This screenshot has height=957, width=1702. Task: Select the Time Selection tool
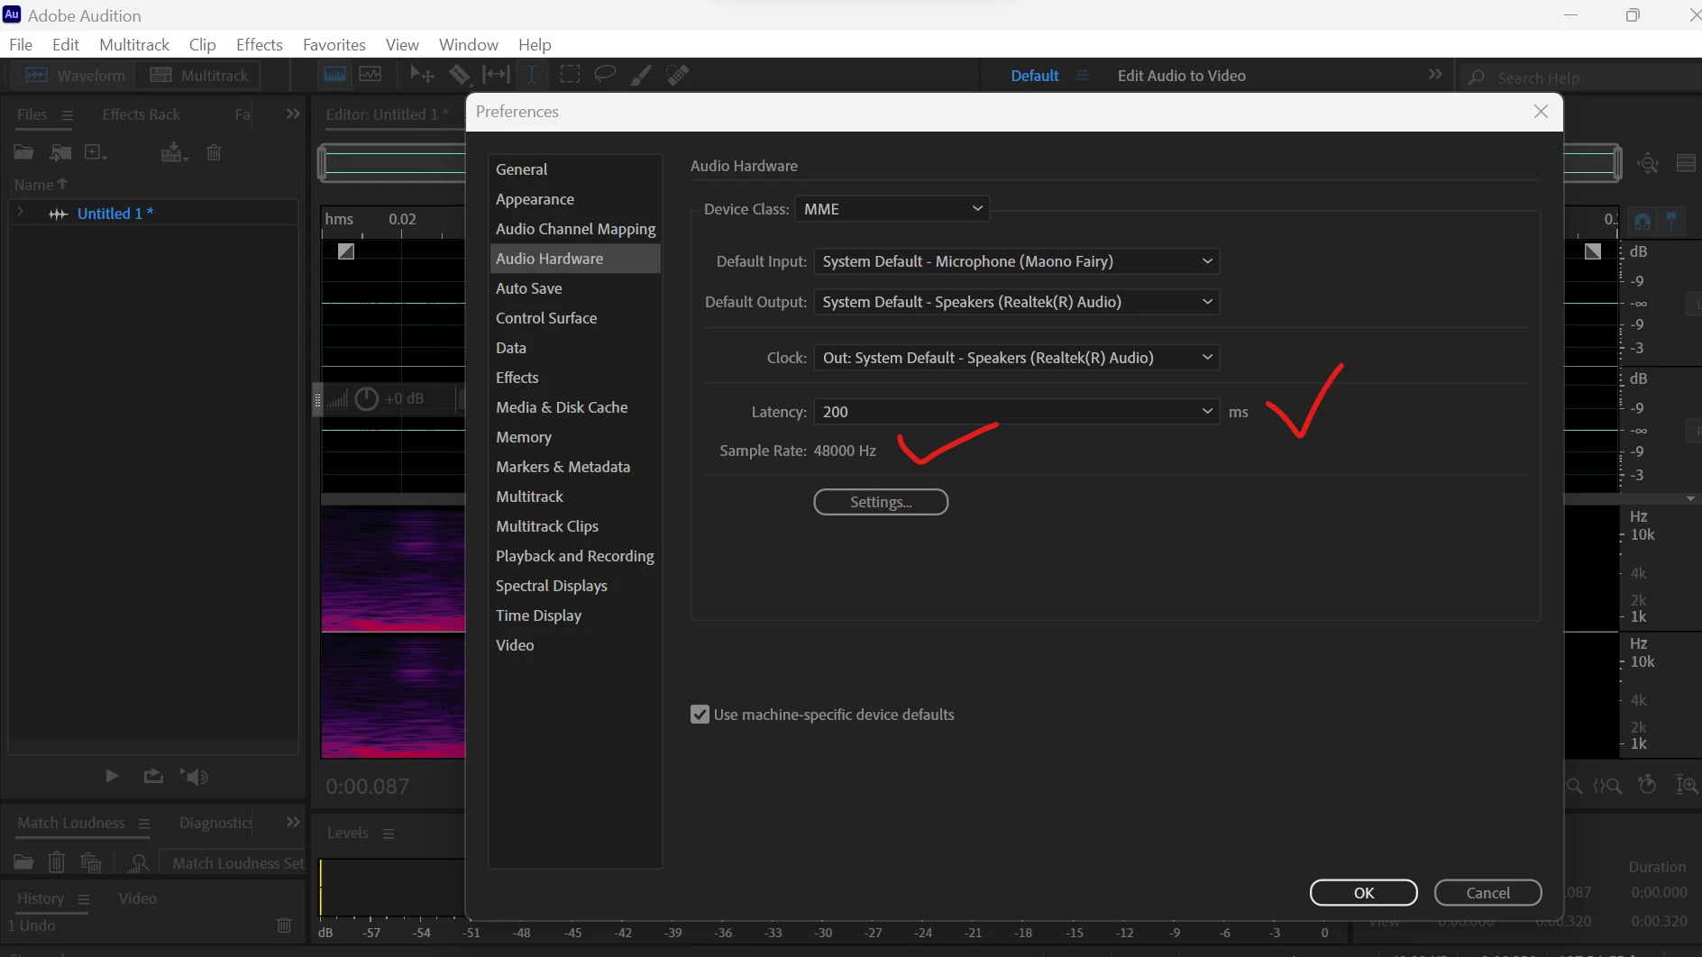[532, 74]
